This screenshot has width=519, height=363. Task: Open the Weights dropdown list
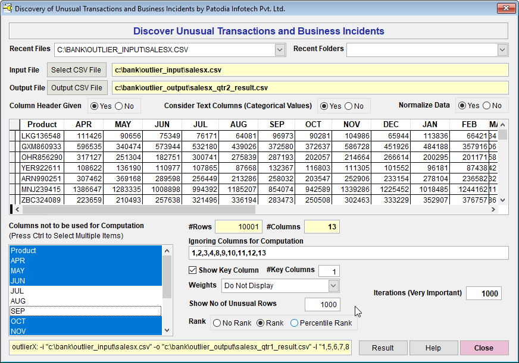pos(333,286)
